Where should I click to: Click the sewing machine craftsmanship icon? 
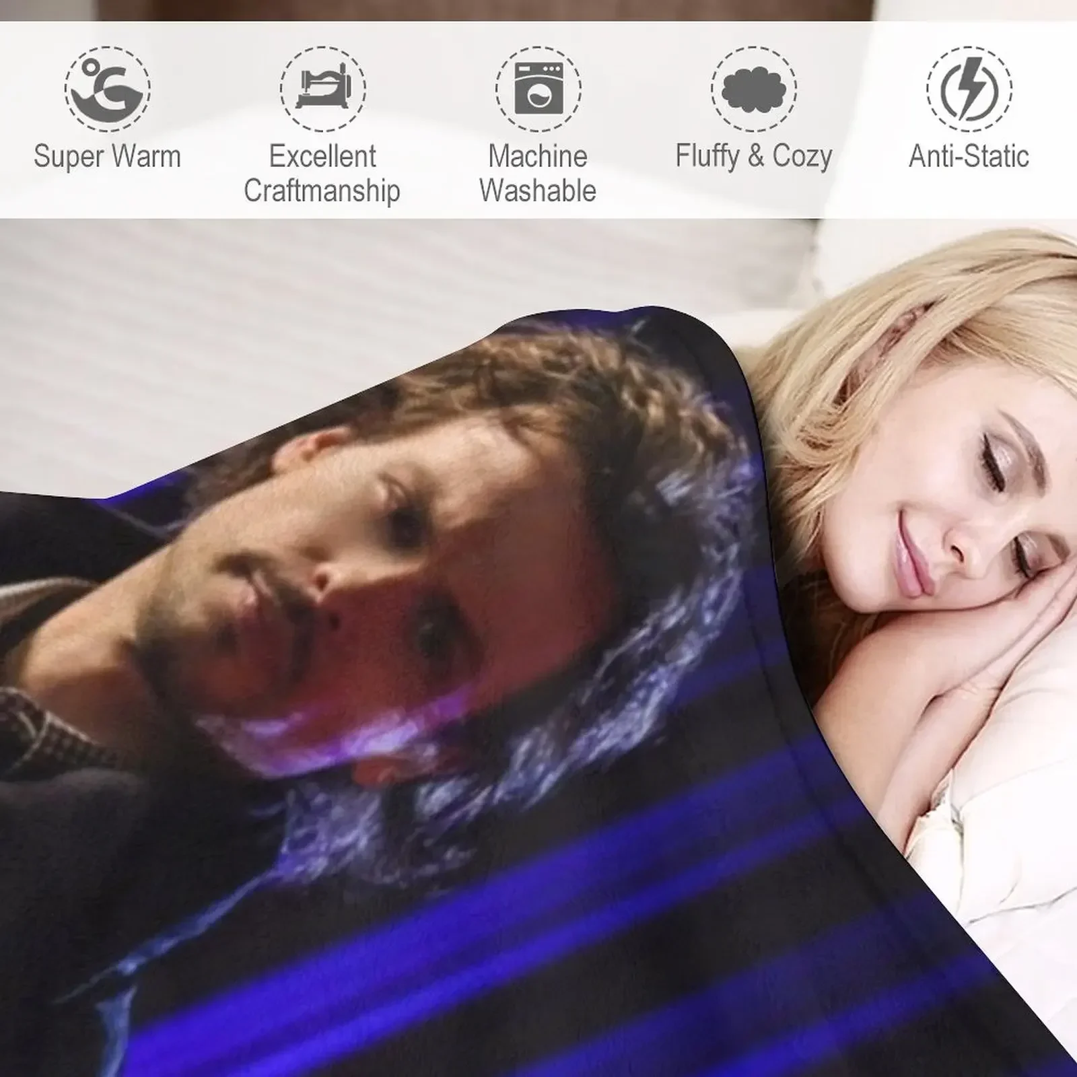point(323,88)
